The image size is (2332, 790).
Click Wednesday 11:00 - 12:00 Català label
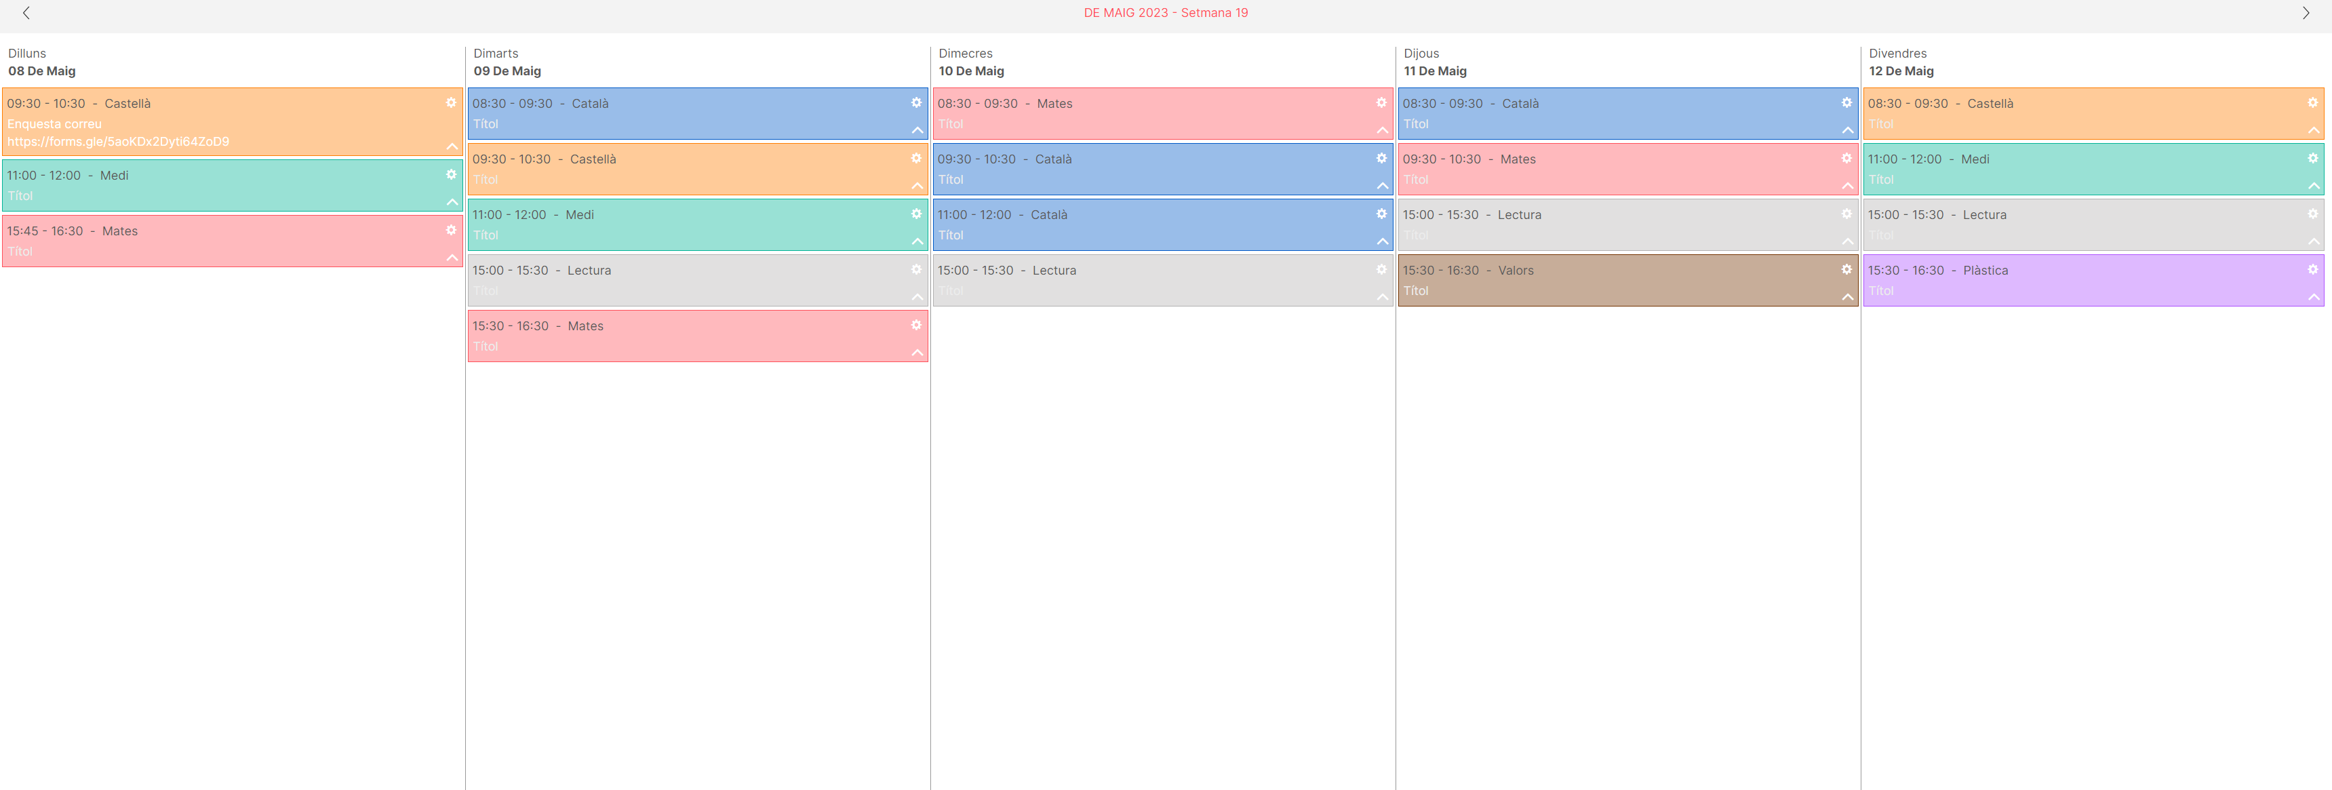(1002, 214)
